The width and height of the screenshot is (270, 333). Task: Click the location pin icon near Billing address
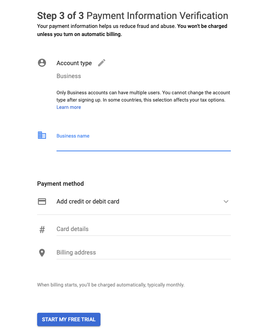tap(42, 252)
